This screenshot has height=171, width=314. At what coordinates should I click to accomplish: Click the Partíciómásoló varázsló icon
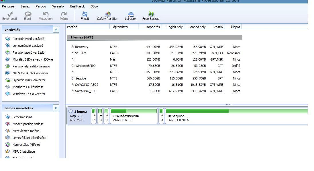tap(8, 52)
